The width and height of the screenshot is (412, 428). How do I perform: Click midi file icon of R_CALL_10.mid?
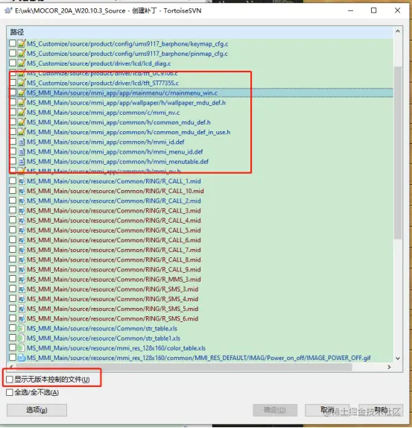coord(22,191)
